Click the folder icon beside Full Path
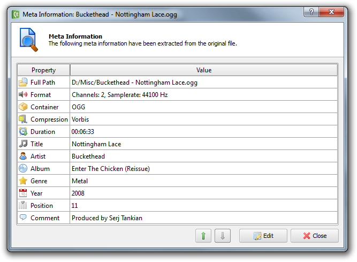The image size is (357, 262). [23, 83]
